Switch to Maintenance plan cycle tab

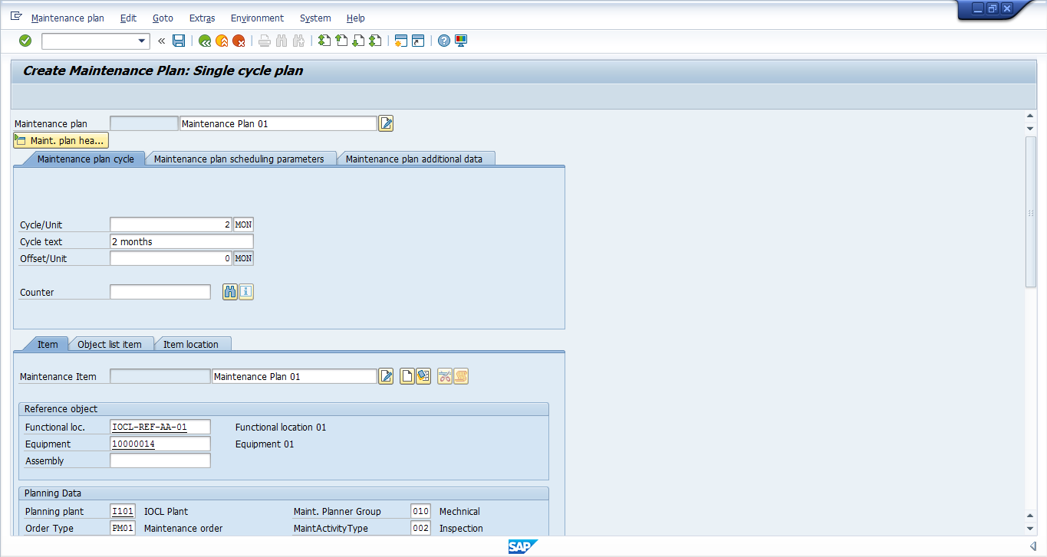coord(85,159)
